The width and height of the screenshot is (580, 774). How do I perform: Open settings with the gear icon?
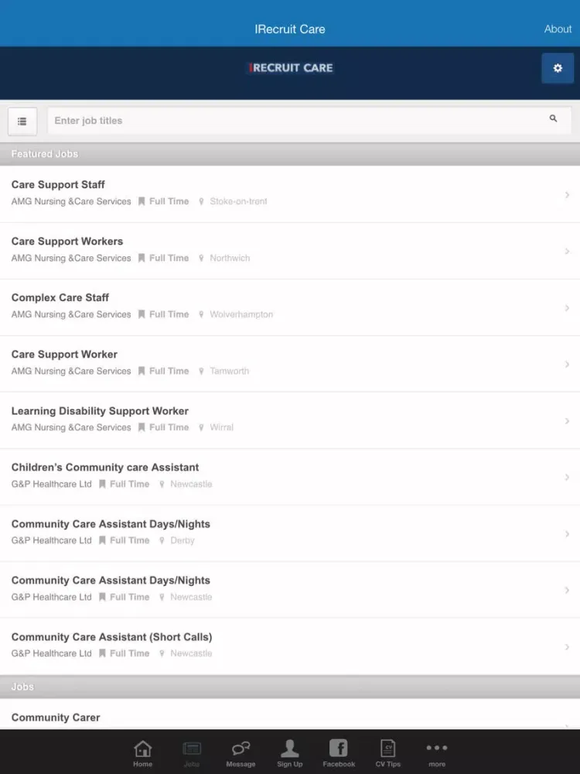pos(558,68)
